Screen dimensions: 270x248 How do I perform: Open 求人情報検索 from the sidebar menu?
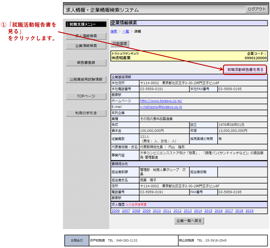tap(86, 36)
